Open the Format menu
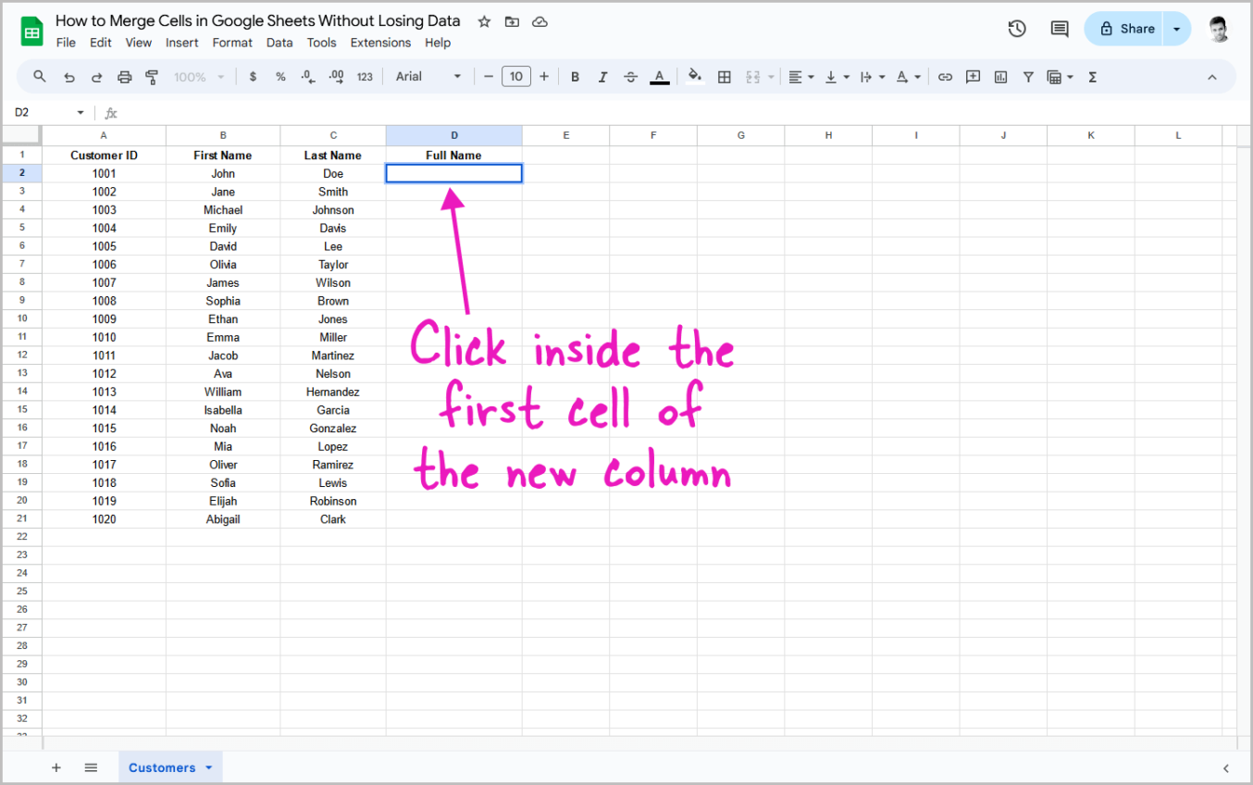1253x785 pixels. pyautogui.click(x=232, y=43)
